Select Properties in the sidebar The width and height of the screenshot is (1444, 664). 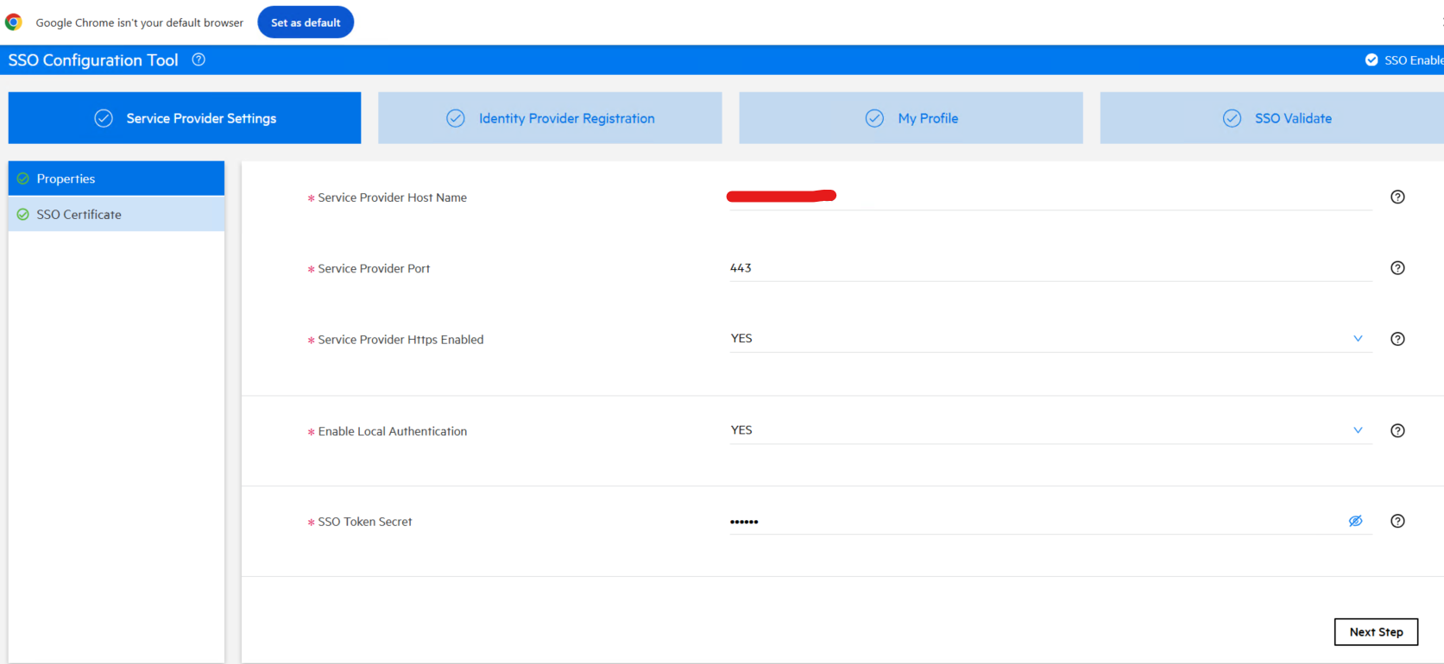[117, 179]
